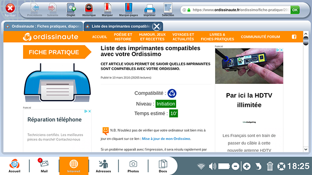Viewport: 312px width, 175px height.
Task: Click the green Initiation level badge
Action: coord(166,104)
